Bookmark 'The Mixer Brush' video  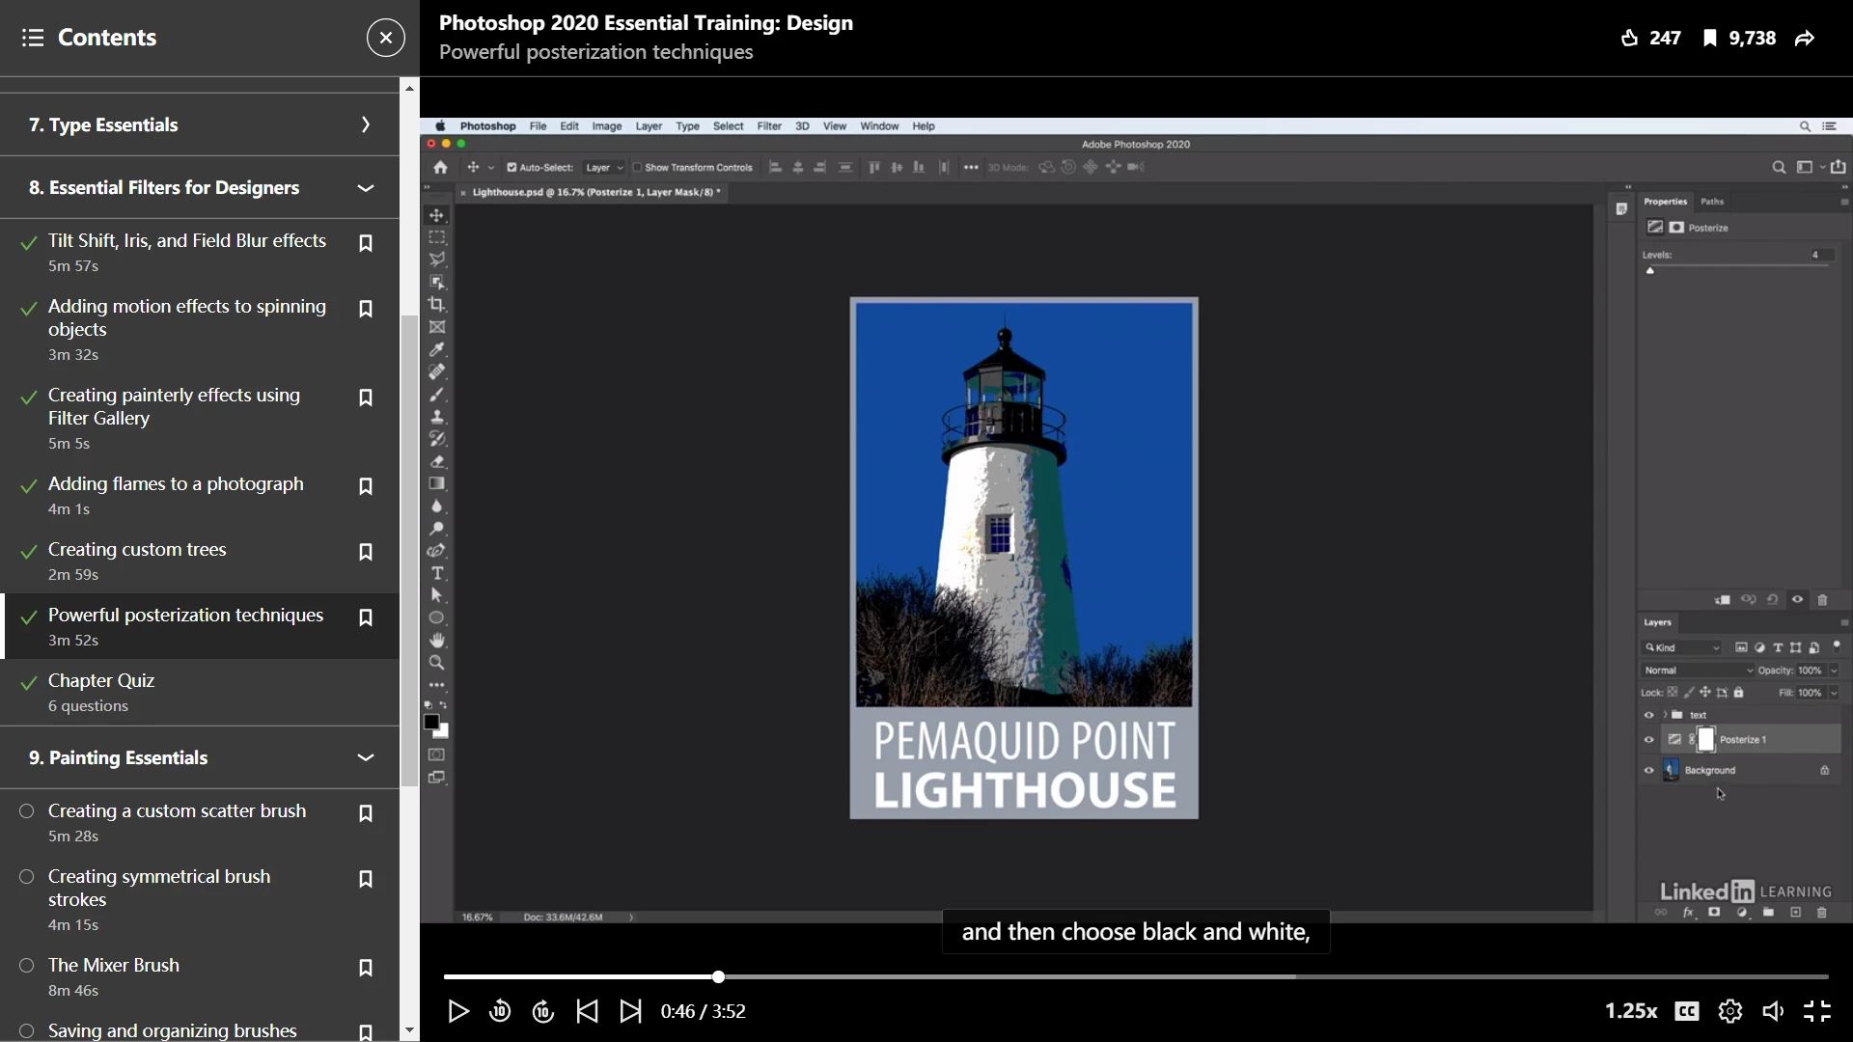point(366,968)
